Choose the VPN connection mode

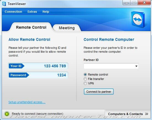click(x=85, y=83)
